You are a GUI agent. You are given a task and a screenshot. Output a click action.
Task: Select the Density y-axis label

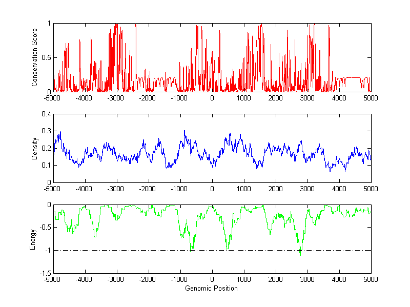tap(35, 148)
